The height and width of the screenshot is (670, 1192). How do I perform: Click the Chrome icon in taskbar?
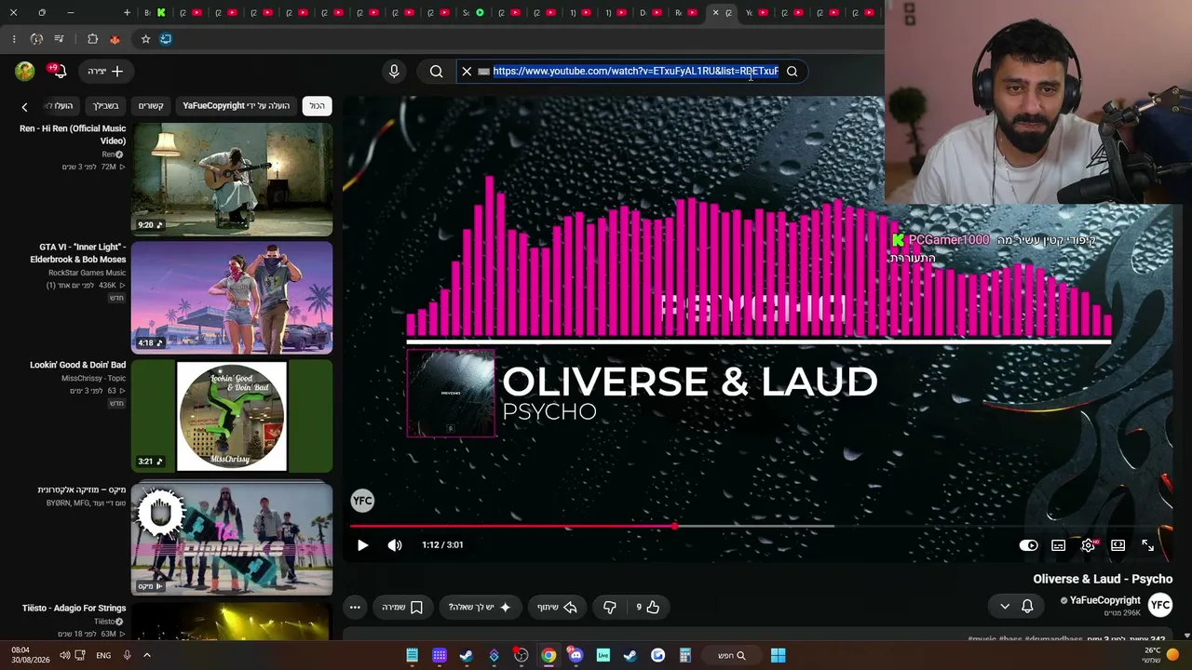[549, 655]
